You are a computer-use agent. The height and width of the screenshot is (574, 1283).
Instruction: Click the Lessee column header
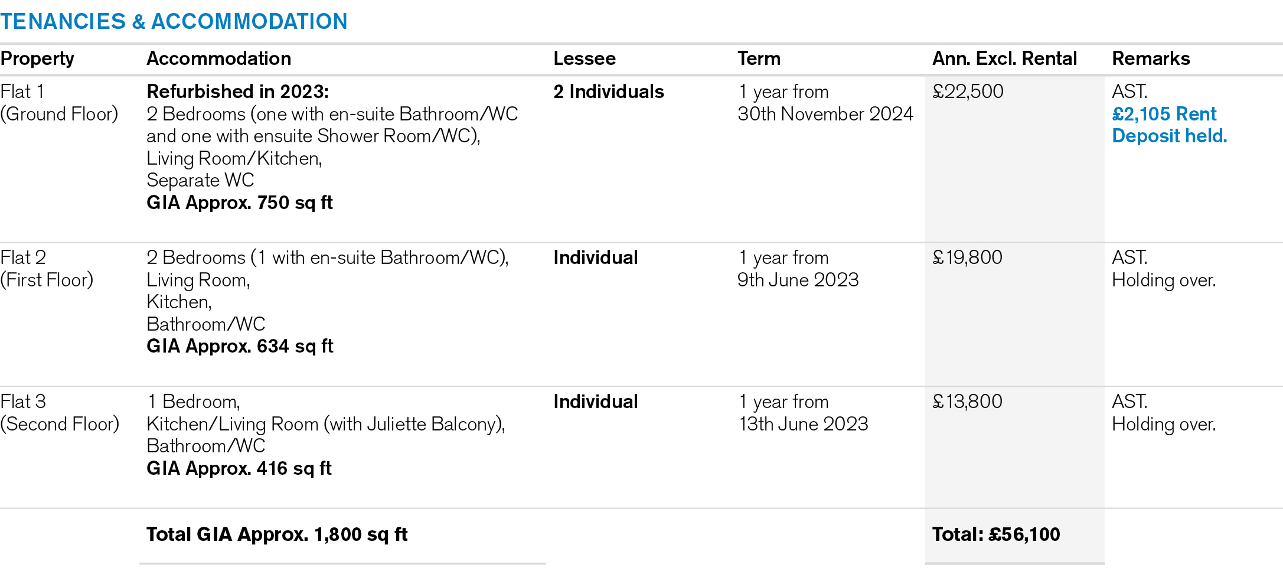pyautogui.click(x=585, y=58)
